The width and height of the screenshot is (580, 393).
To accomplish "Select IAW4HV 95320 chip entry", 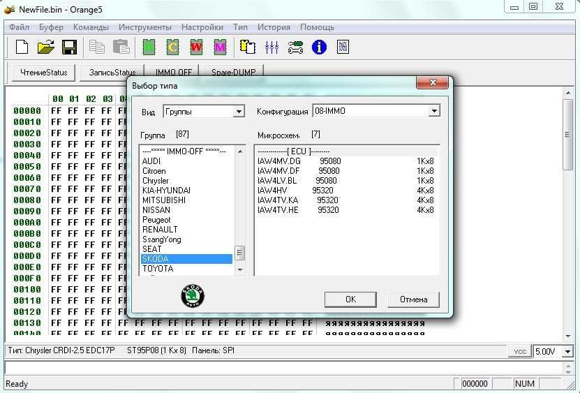I will pyautogui.click(x=346, y=191).
